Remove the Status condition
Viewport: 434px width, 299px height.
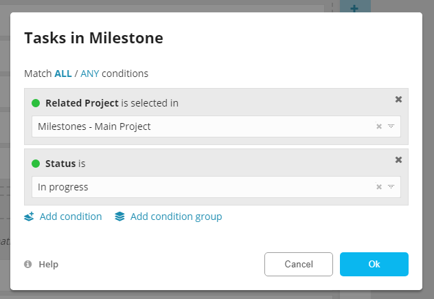(x=398, y=160)
